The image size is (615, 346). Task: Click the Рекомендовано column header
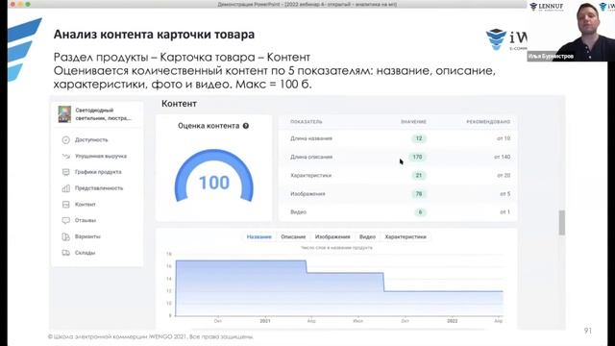[x=488, y=122]
